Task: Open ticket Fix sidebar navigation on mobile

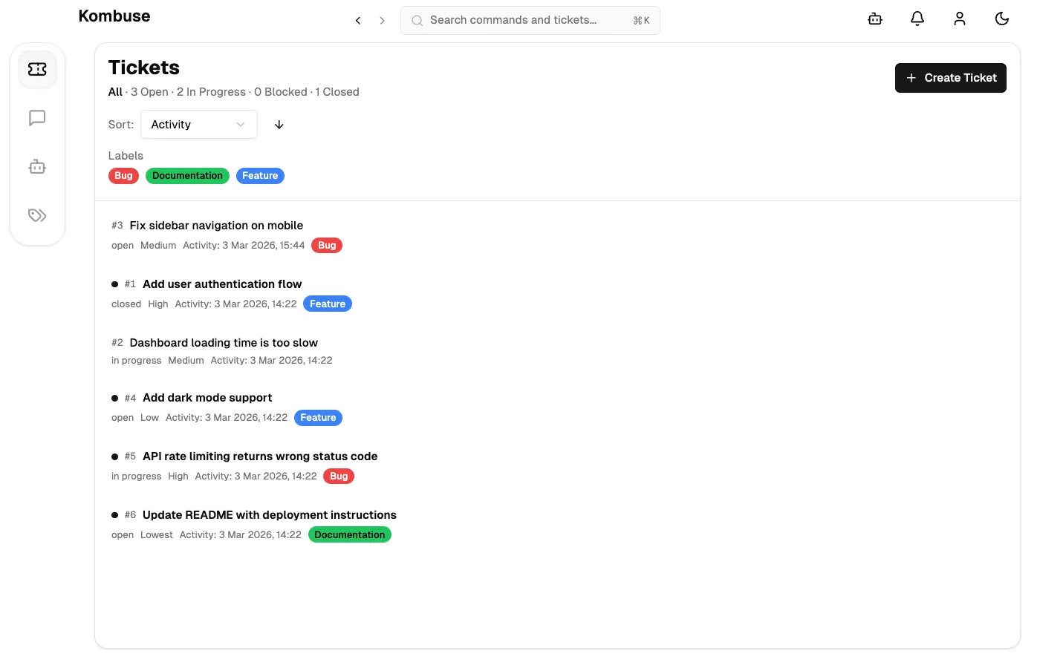Action: 216,226
